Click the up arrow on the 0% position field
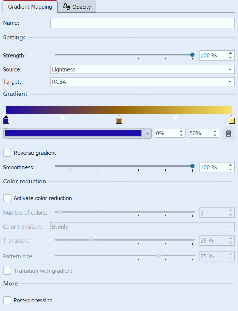 click(x=181, y=131)
